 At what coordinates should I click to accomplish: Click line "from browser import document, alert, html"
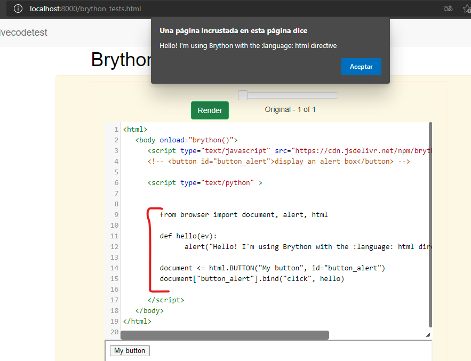tap(244, 215)
